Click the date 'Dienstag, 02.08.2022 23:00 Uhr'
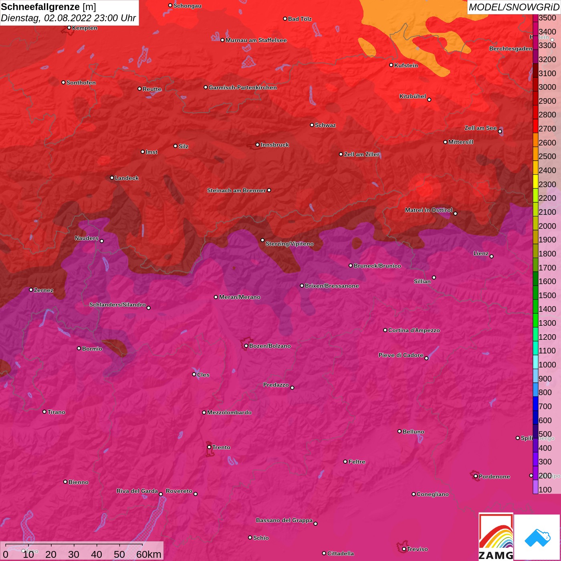 click(x=69, y=18)
